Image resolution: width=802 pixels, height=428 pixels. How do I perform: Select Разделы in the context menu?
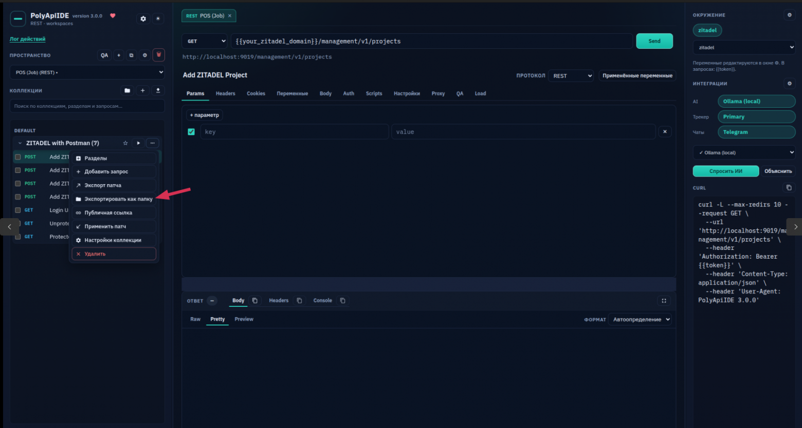114,158
